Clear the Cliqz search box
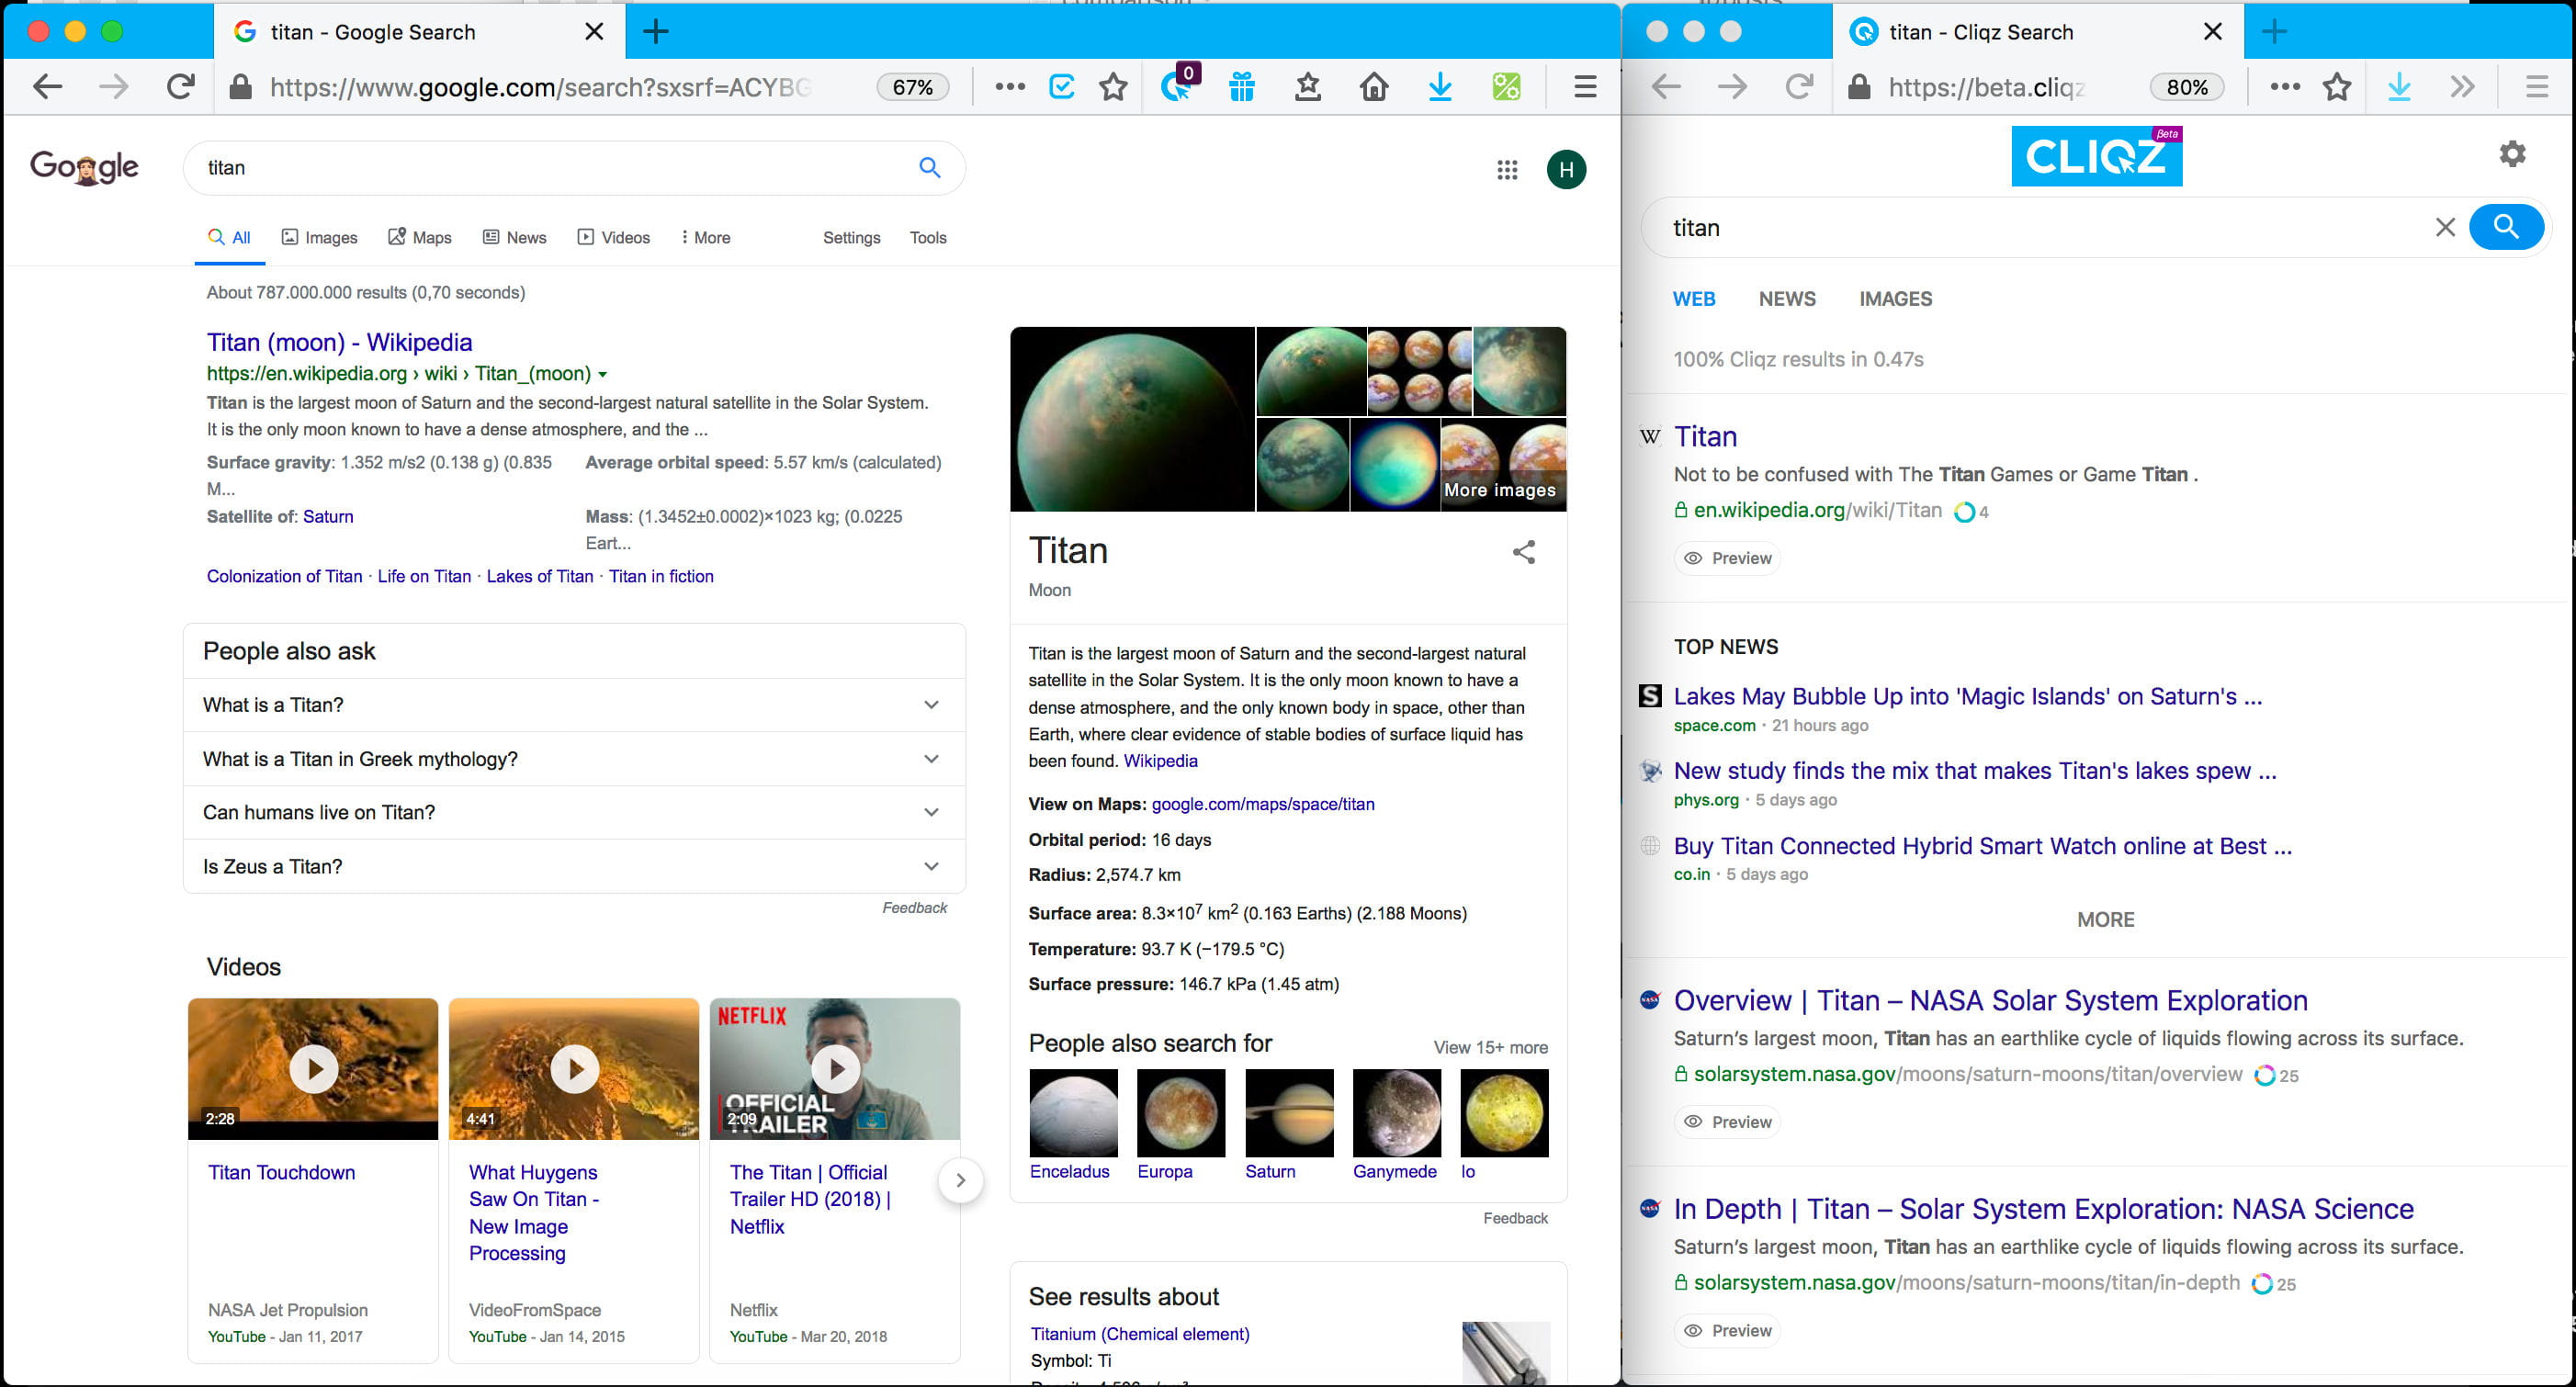The image size is (2576, 1387). (x=2445, y=227)
